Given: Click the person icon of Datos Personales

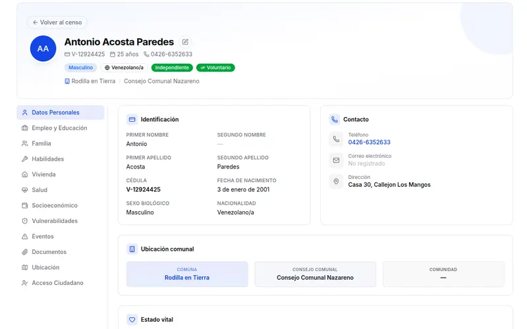Looking at the screenshot, I should [x=24, y=113].
